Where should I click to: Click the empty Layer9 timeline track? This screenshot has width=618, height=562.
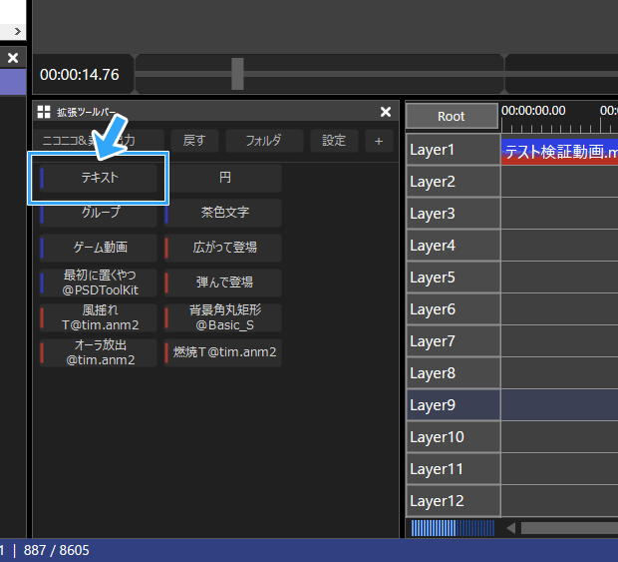tap(559, 405)
